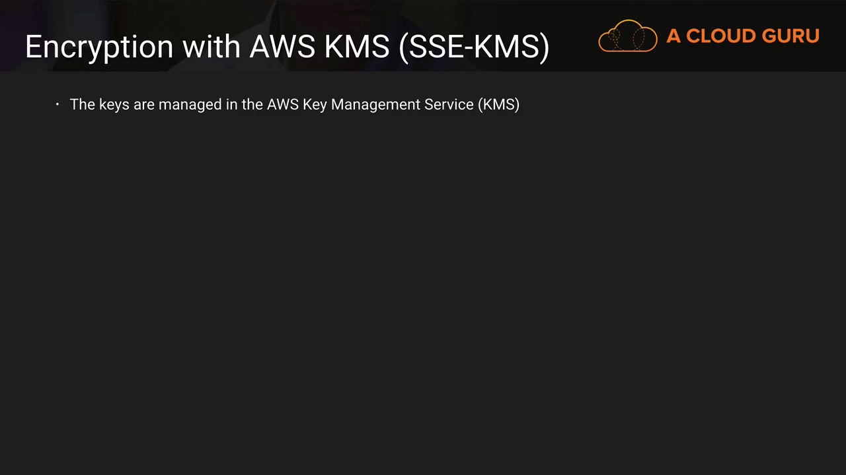
Task: Click the word "The" starting the bullet
Action: [83, 105]
